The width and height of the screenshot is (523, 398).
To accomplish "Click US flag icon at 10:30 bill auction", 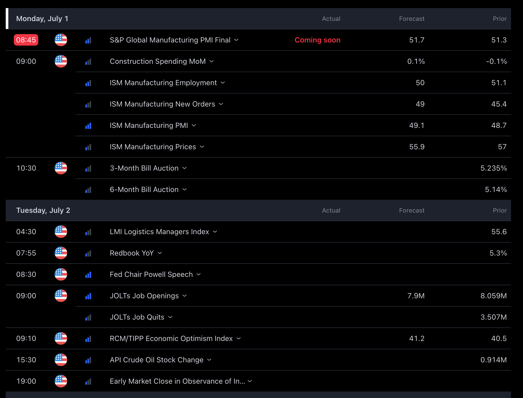I will [x=61, y=168].
